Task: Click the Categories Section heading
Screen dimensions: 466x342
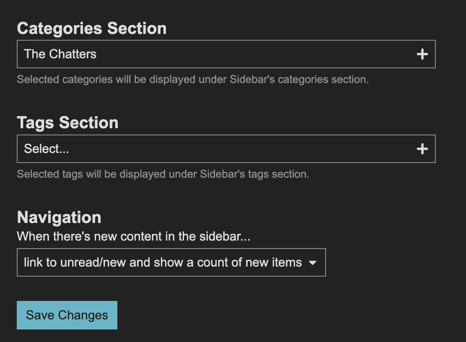Action: pos(92,28)
